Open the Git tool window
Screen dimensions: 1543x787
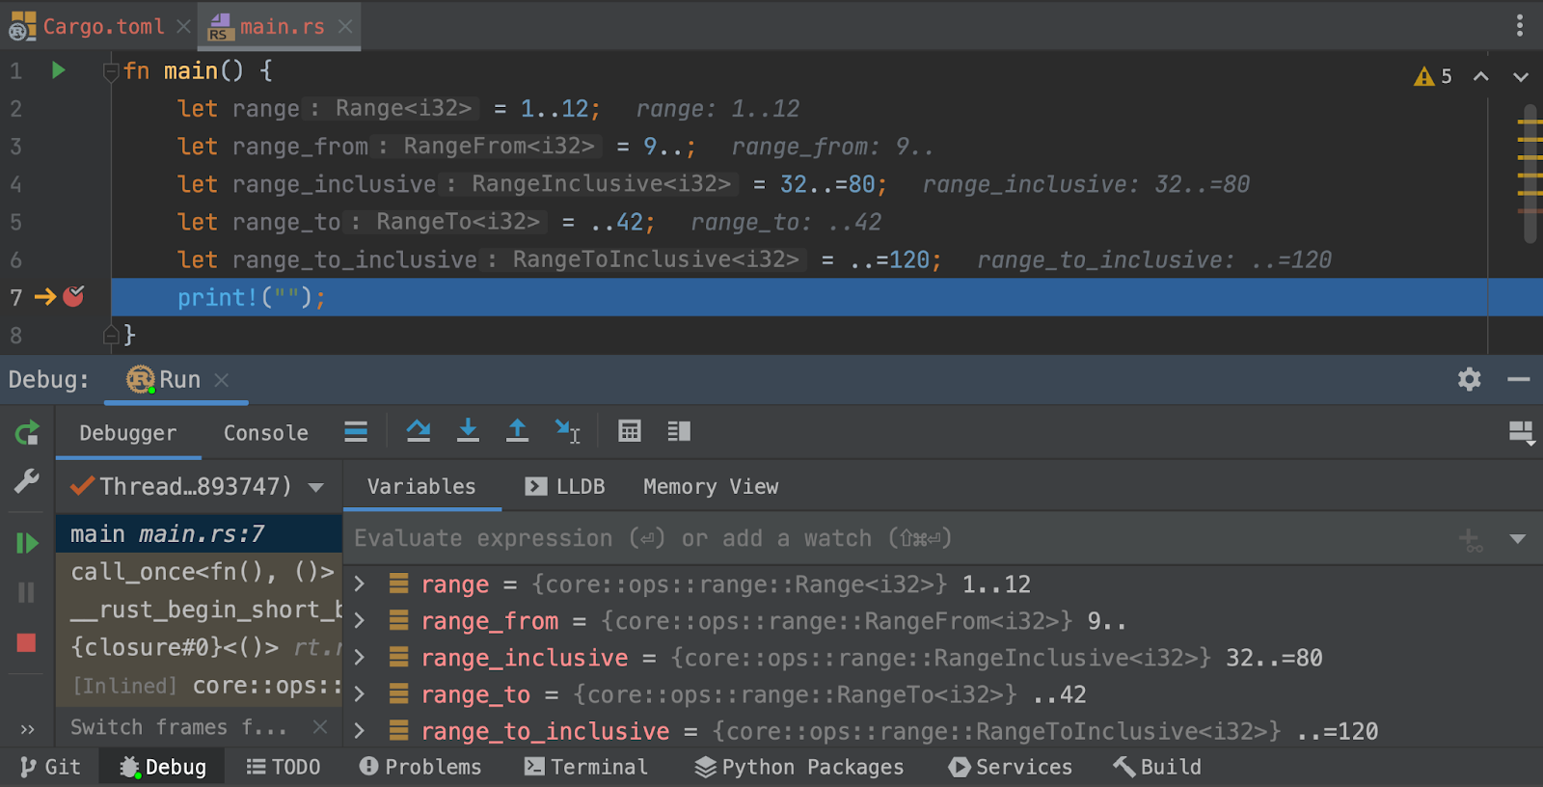pyautogui.click(x=51, y=767)
